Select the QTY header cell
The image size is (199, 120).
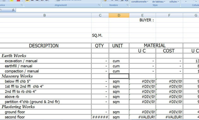100,45
